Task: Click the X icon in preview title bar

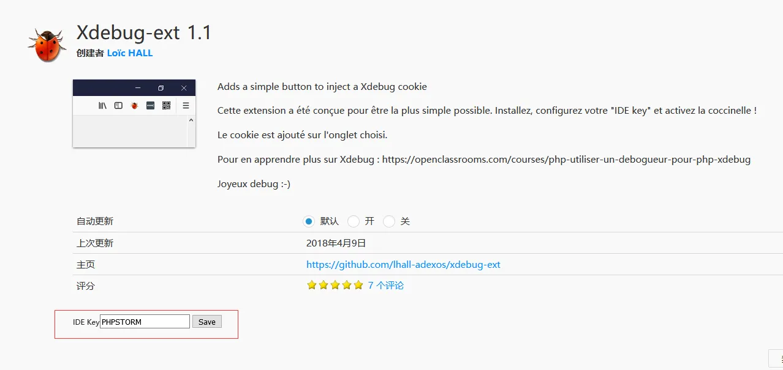Action: click(x=184, y=88)
